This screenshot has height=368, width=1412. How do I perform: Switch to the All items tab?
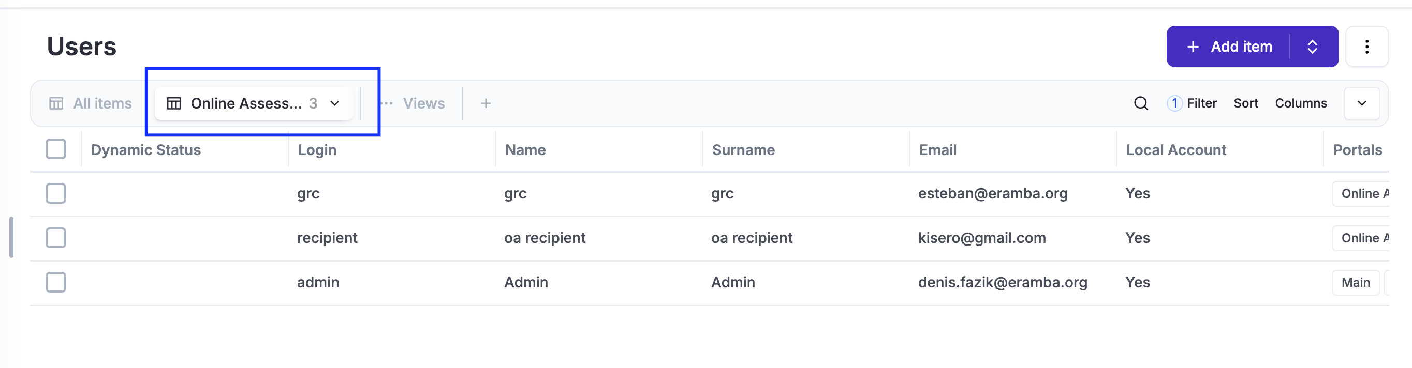coord(102,103)
